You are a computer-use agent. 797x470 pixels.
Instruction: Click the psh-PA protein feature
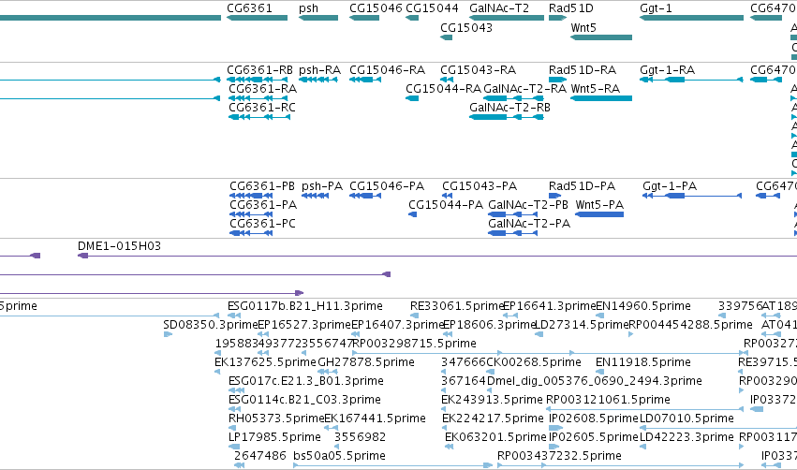point(315,196)
